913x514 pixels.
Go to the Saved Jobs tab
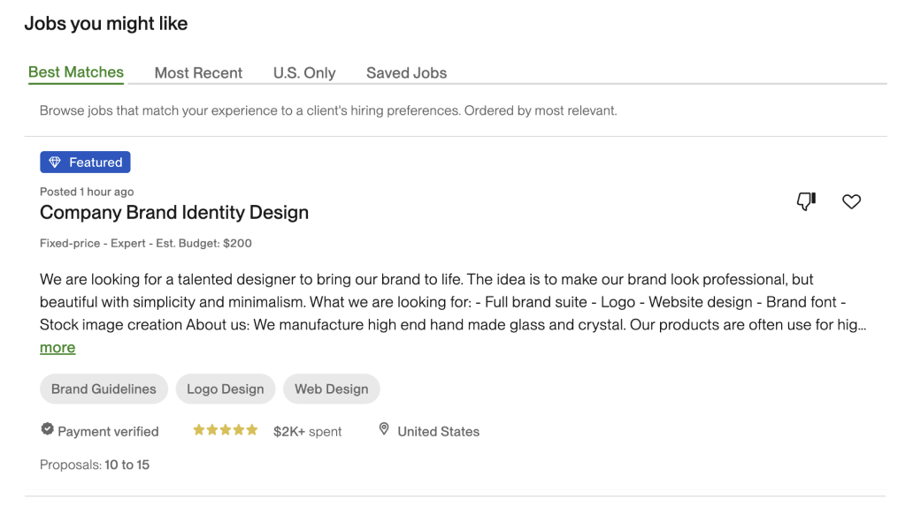(x=406, y=73)
